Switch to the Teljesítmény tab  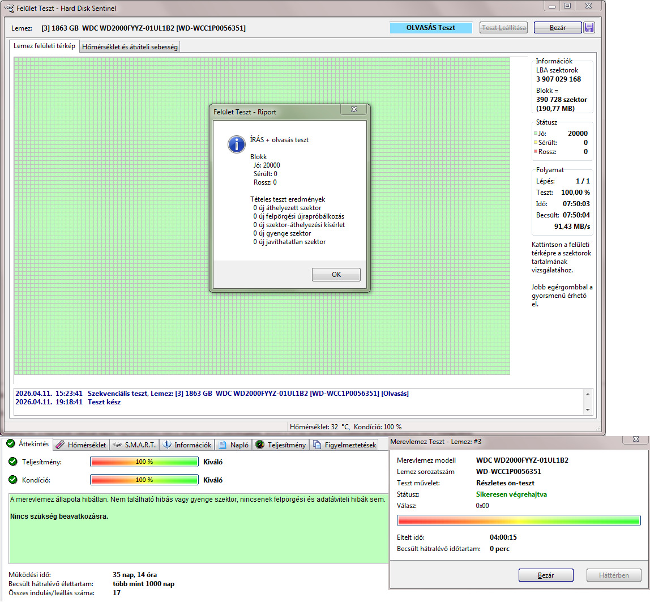pyautogui.click(x=281, y=445)
